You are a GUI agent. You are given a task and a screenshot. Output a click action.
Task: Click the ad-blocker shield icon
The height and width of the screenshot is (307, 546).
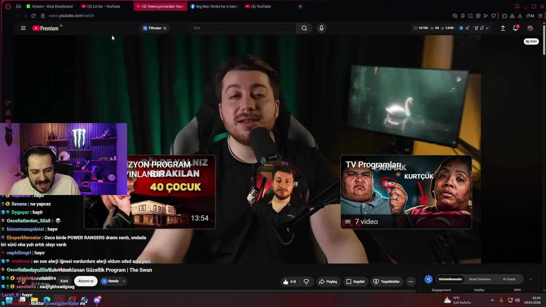point(478,16)
